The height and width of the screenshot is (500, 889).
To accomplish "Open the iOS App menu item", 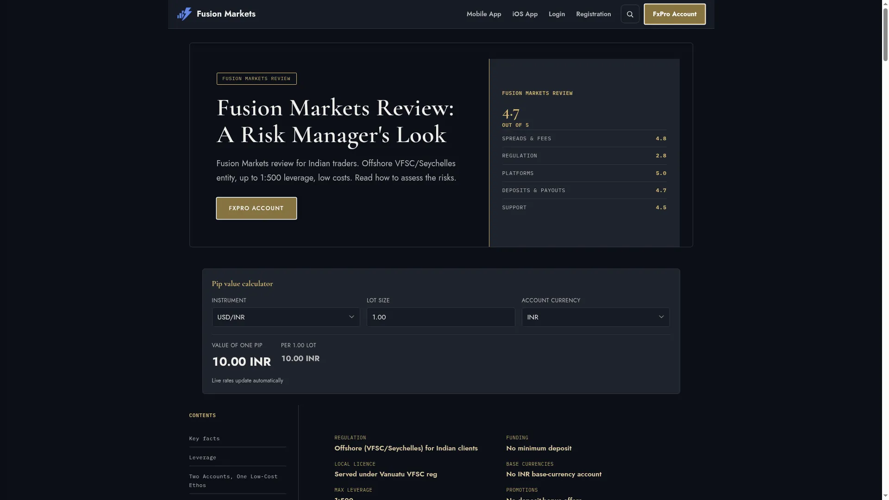I will tap(525, 14).
